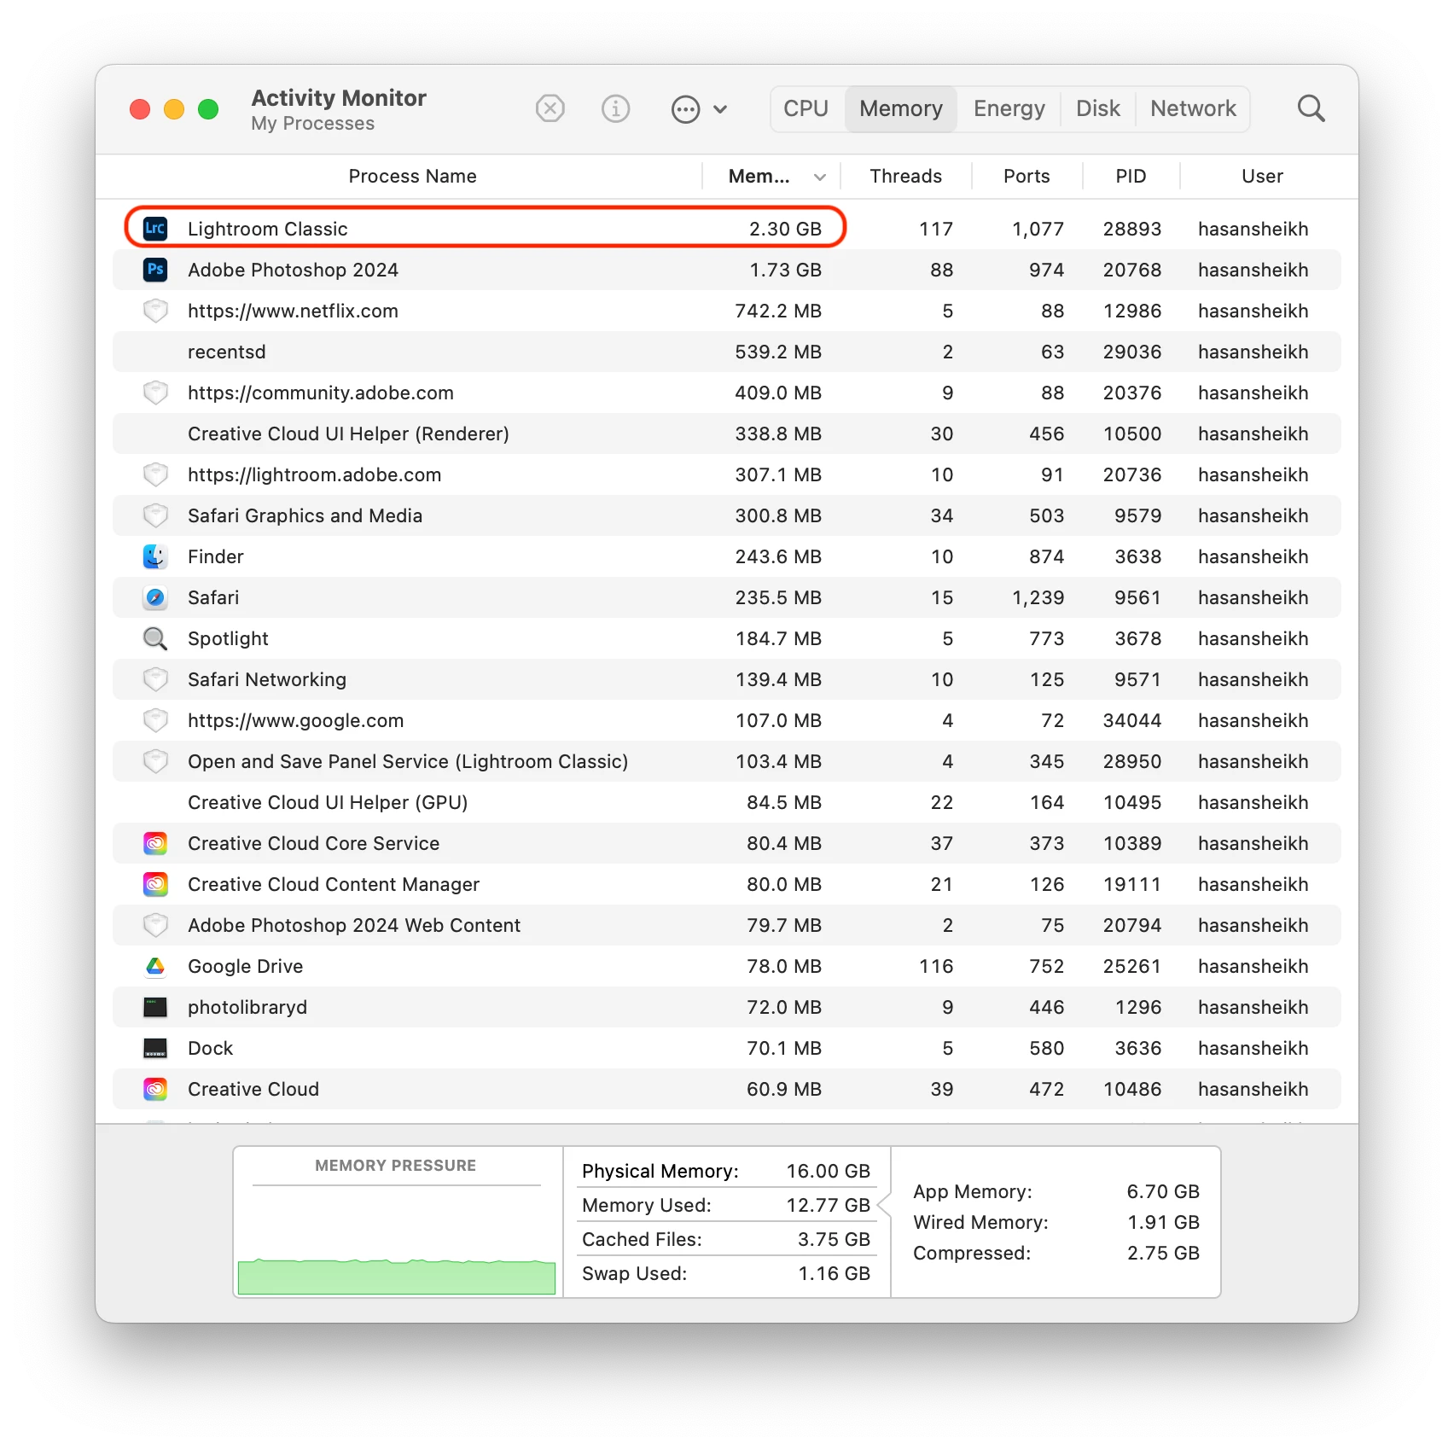Click Physical Memory value 16.00 GB

coord(828,1171)
